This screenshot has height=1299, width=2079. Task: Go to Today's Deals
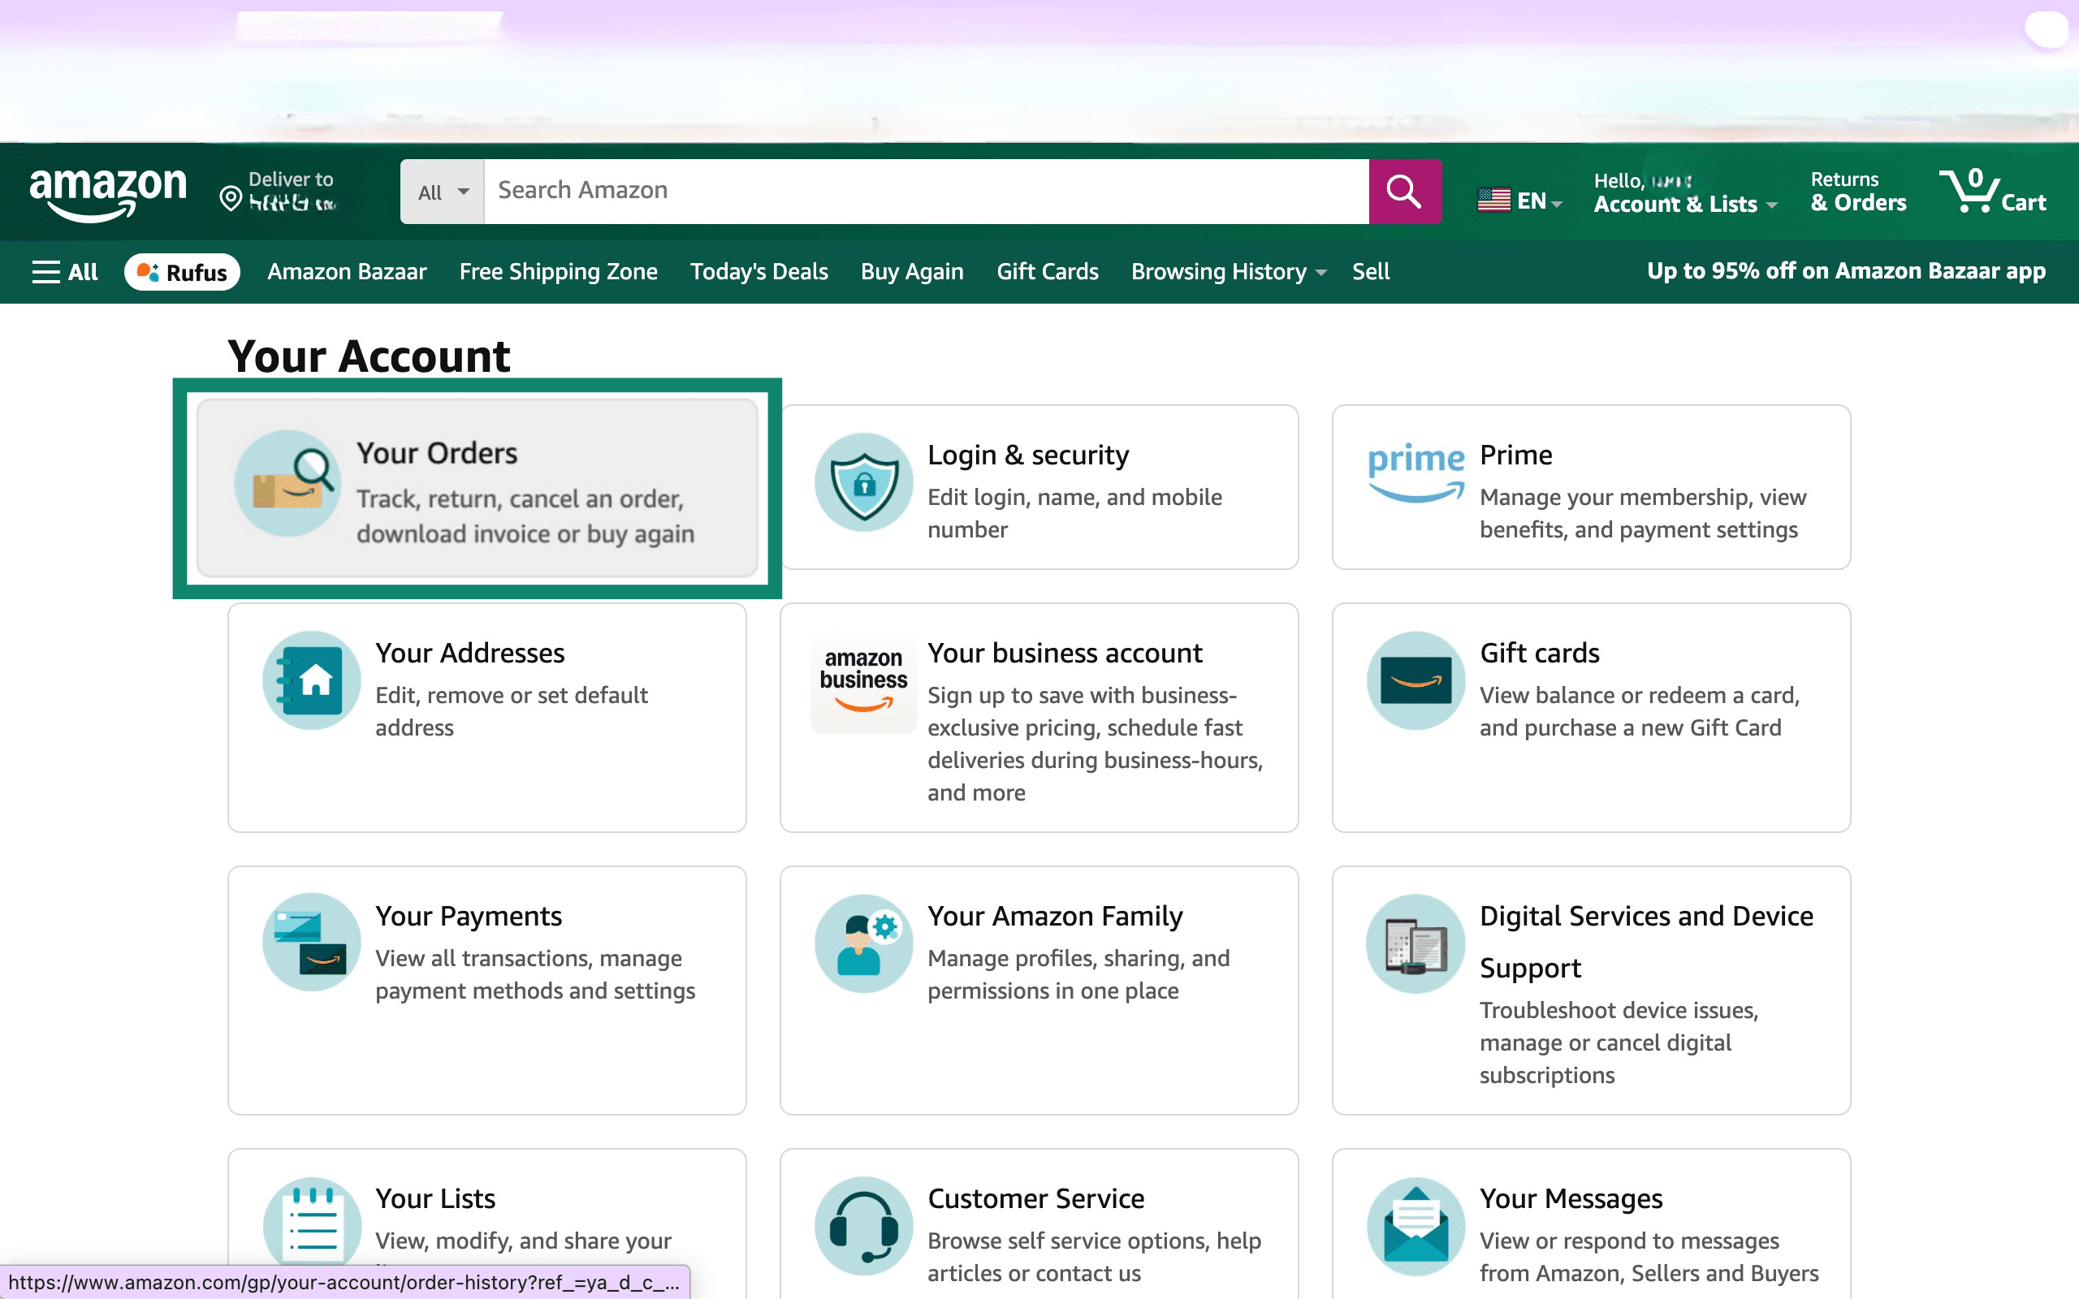759,272
